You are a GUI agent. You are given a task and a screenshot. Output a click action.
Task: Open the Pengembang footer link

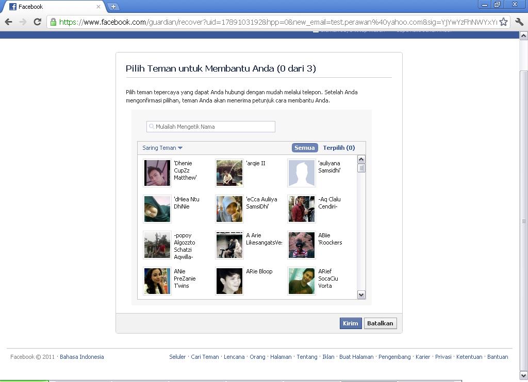[394, 357]
